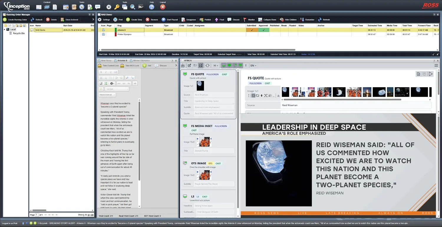This screenshot has height=227, width=442.
Task: Click the gold key icon in Tools
Action: coord(117,7)
